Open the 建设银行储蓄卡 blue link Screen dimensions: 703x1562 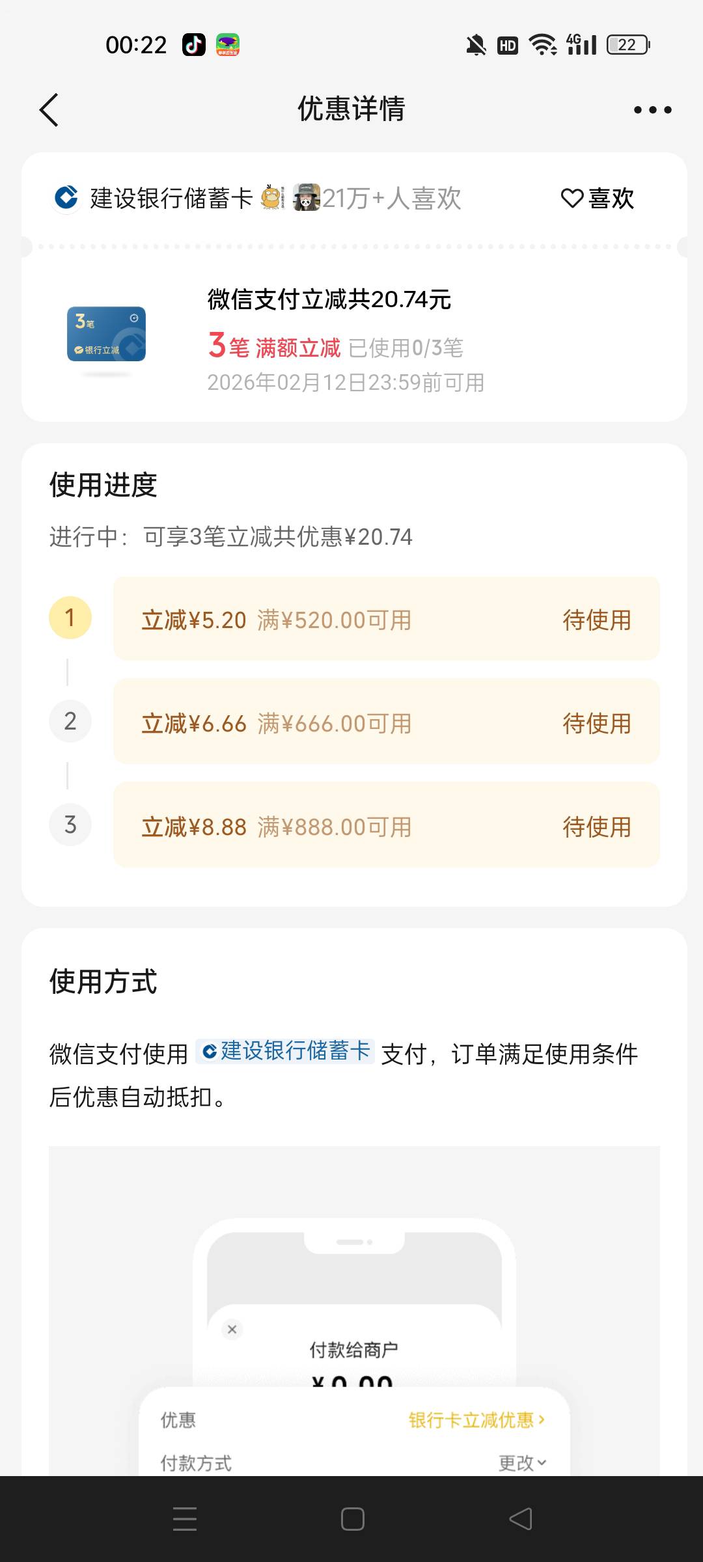coord(285,1050)
